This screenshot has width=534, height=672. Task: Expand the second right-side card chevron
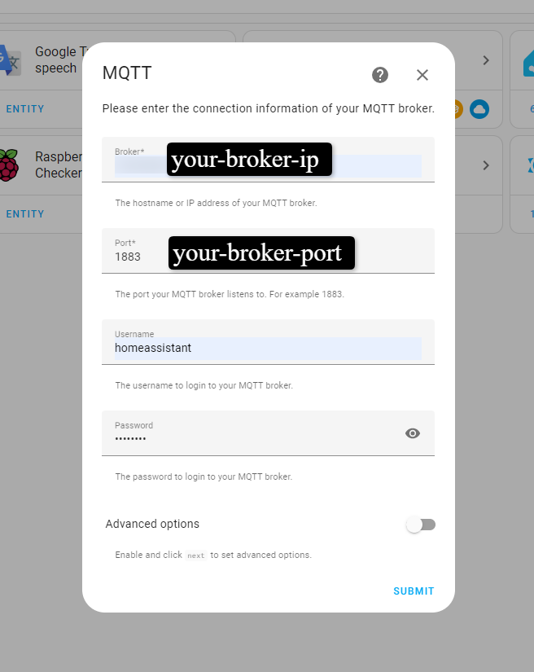[486, 165]
